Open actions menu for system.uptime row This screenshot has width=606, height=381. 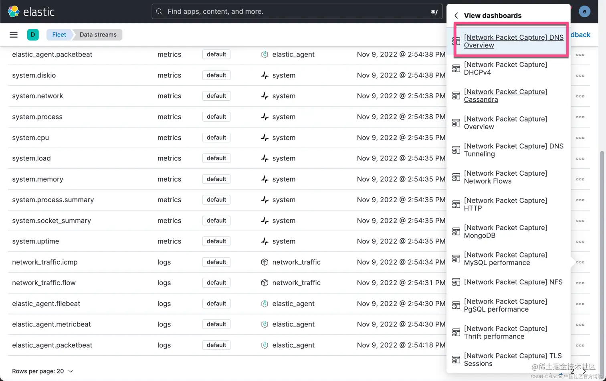click(x=580, y=241)
